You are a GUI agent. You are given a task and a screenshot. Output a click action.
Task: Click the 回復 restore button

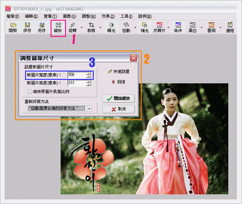point(118,82)
